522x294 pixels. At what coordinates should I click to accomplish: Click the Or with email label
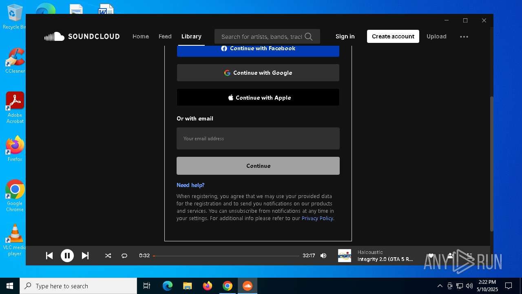click(195, 118)
